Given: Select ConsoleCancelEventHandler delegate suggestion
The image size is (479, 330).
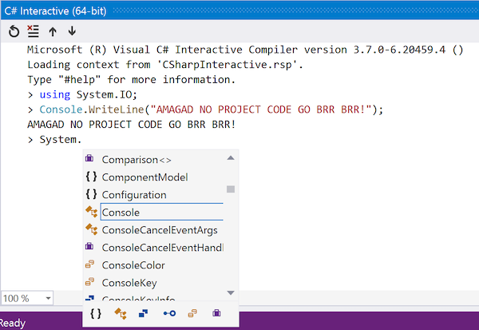Looking at the screenshot, I should point(154,248).
